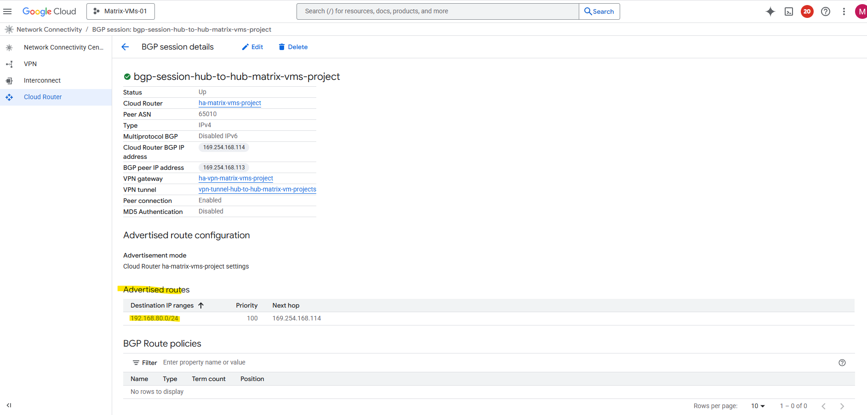The width and height of the screenshot is (867, 415).
Task: Click the MD5 Authentication value Disabled
Action: [211, 211]
